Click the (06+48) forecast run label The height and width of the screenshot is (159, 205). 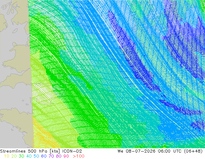(x=193, y=151)
